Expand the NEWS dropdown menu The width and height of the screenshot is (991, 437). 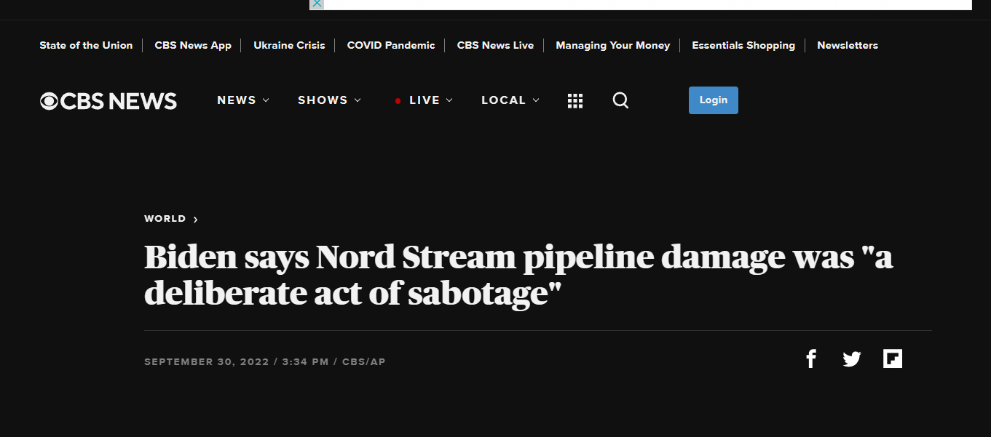[x=243, y=100]
